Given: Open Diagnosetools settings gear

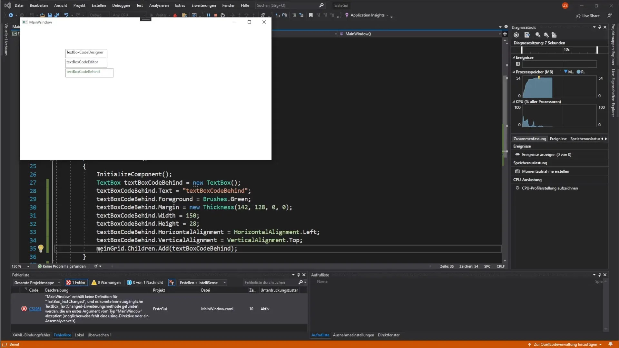Looking at the screenshot, I should (x=516, y=35).
